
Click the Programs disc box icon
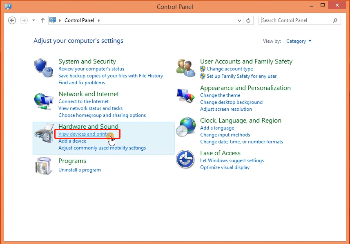pos(44,166)
